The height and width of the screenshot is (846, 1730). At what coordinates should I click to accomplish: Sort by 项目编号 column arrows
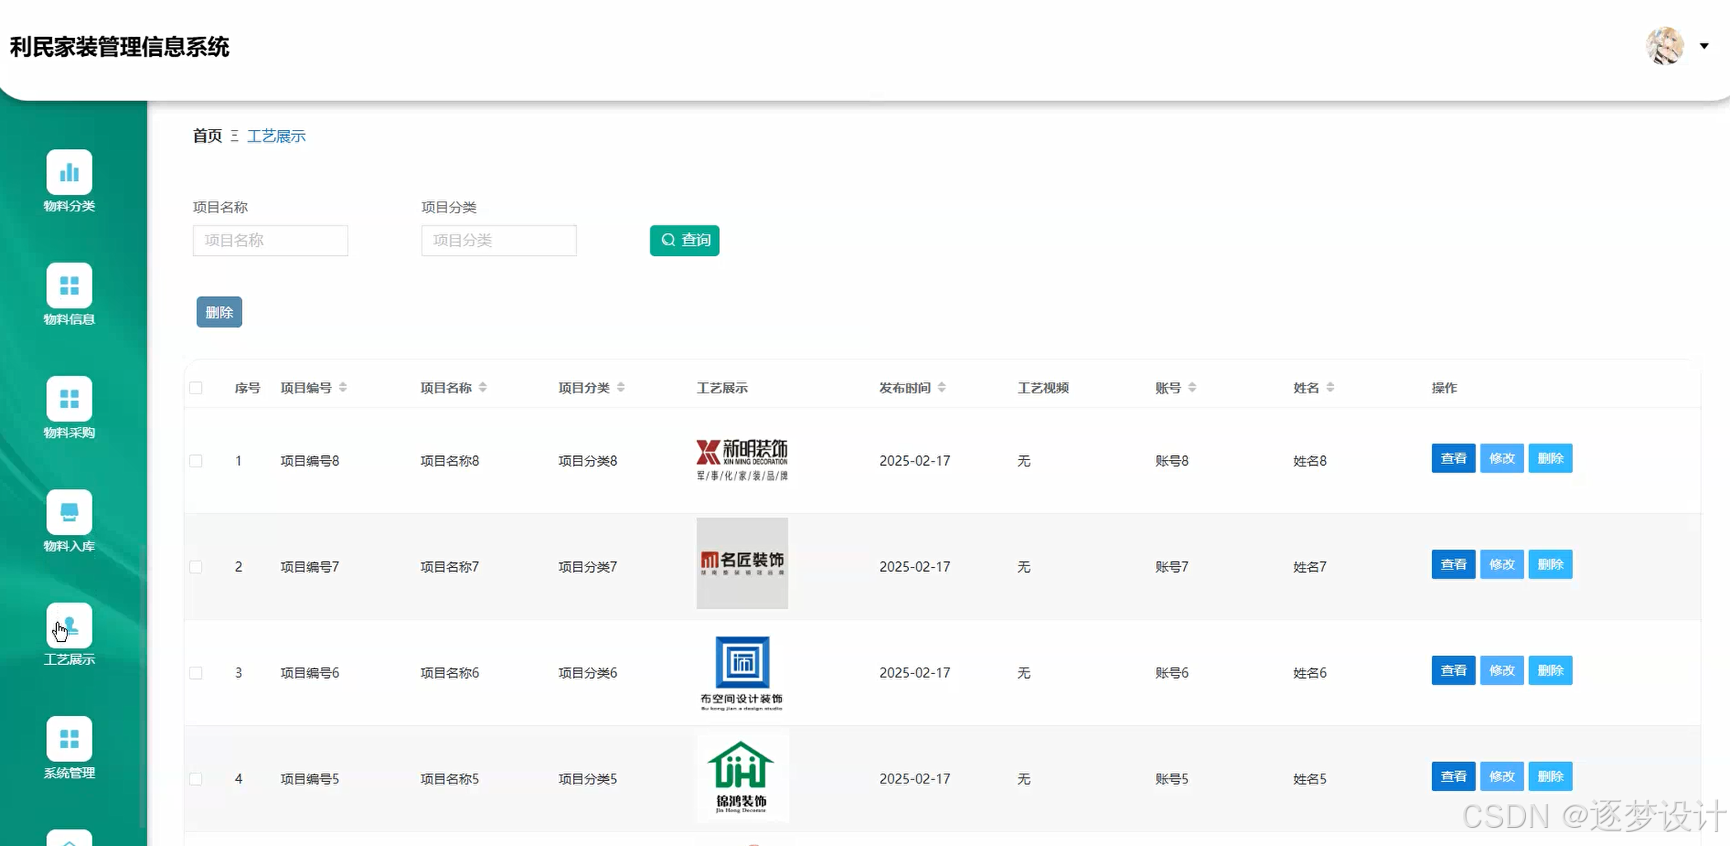(343, 388)
